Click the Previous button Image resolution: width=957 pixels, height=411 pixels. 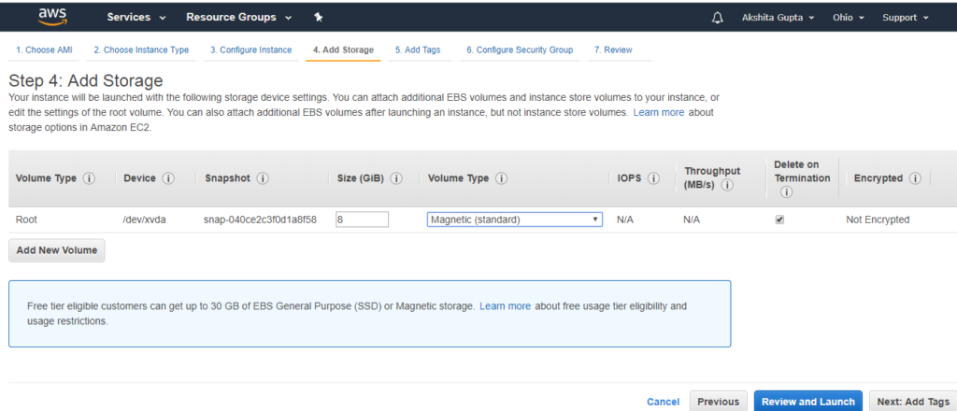pyautogui.click(x=719, y=402)
